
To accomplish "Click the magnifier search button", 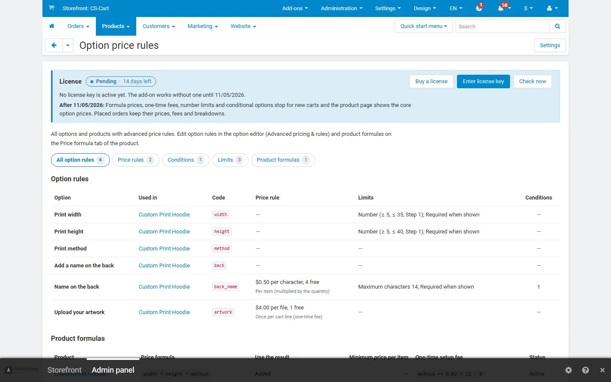I will [x=558, y=26].
